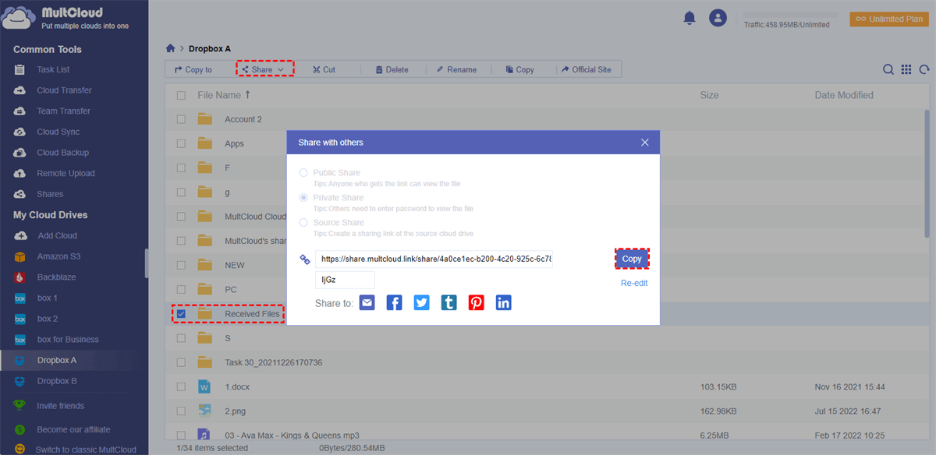Check the 1.docx file checkbox
936x455 pixels.
(181, 386)
